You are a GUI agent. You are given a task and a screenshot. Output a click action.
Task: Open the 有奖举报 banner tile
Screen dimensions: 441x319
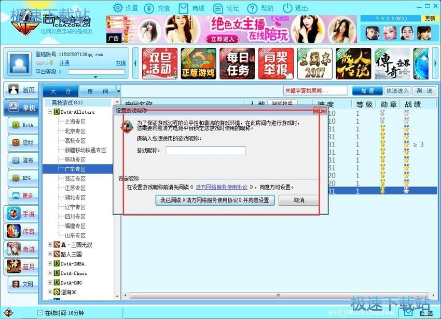pos(276,63)
